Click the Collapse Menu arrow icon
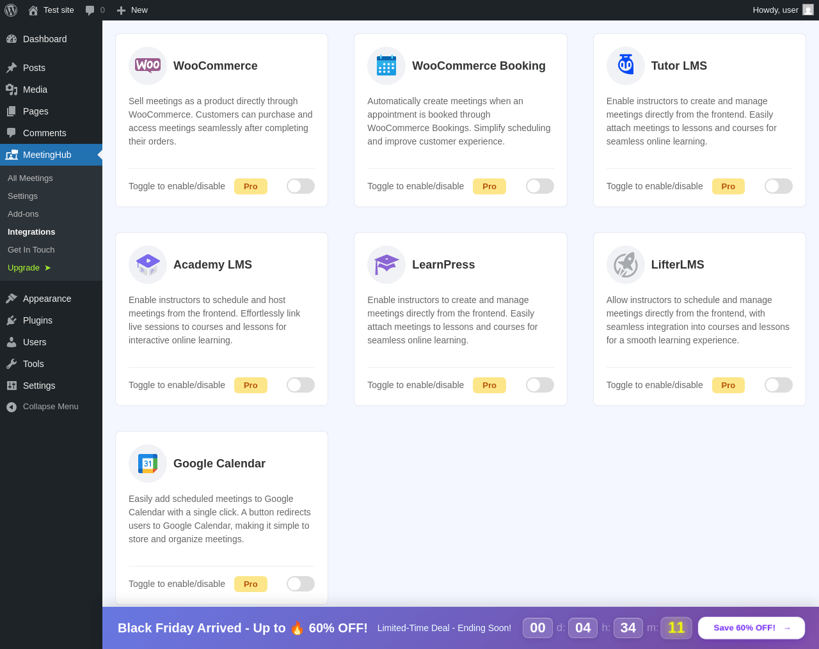819x649 pixels. pyautogui.click(x=12, y=407)
